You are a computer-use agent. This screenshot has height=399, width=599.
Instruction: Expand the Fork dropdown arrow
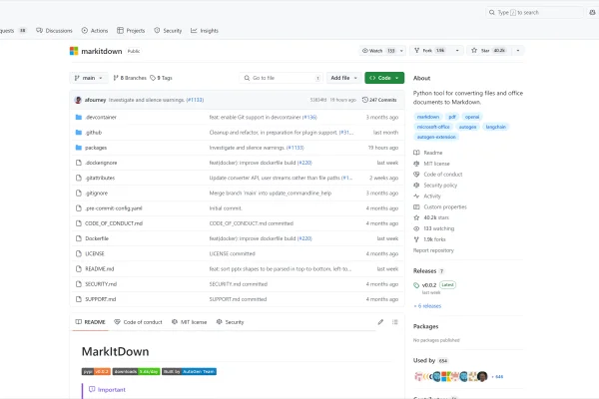click(x=457, y=51)
